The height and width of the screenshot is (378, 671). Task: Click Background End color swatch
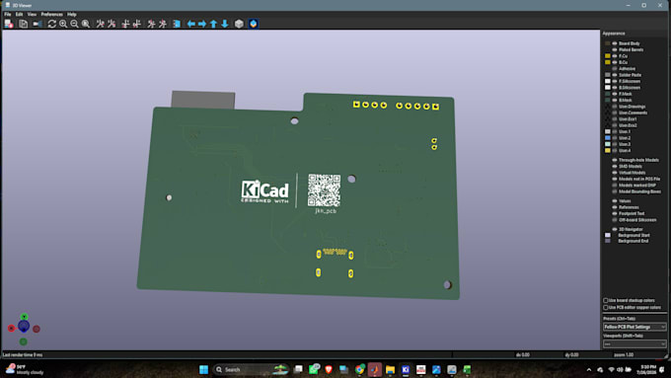coord(608,241)
